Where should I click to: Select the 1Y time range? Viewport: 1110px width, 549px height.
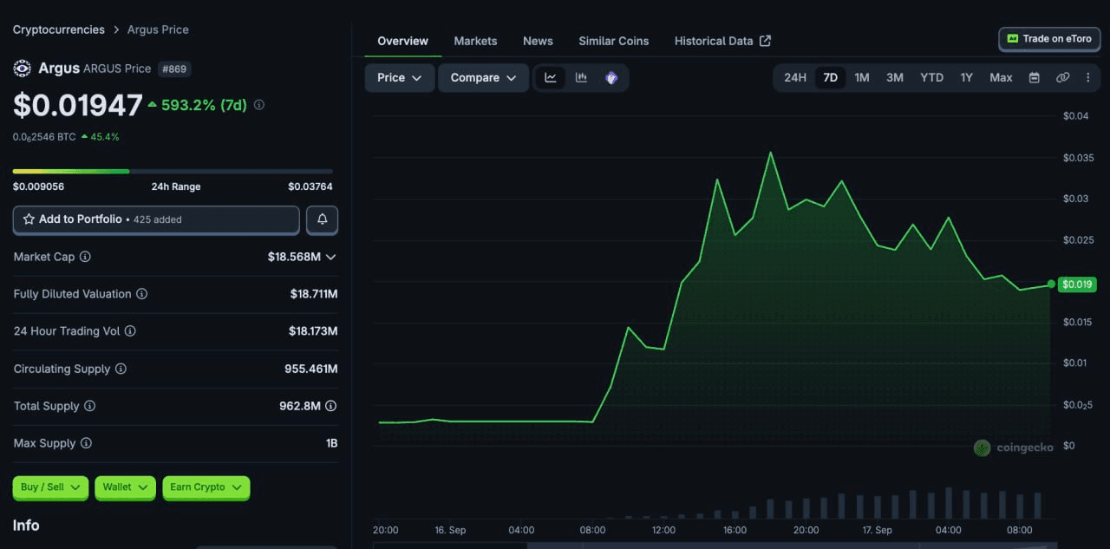966,78
